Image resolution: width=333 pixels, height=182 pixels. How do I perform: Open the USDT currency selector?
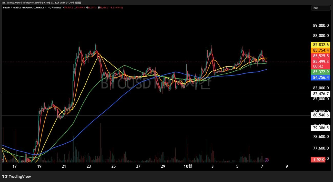coord(321,8)
